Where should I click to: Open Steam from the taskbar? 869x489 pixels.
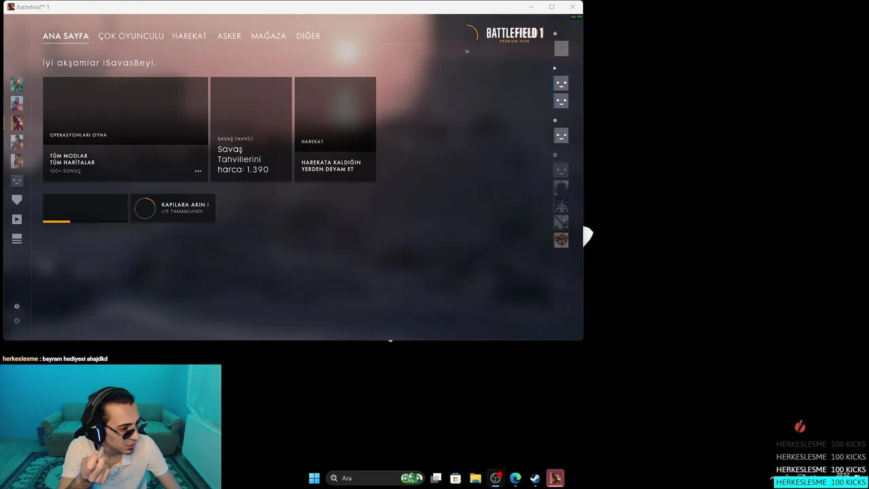click(x=535, y=478)
